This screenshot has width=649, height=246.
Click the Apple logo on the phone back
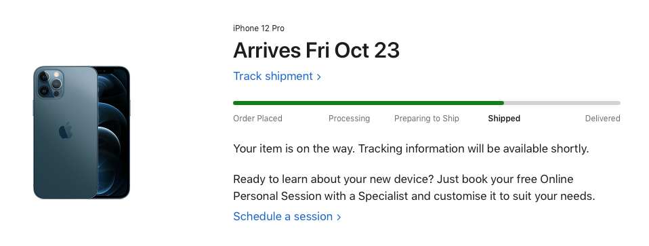coord(66,130)
